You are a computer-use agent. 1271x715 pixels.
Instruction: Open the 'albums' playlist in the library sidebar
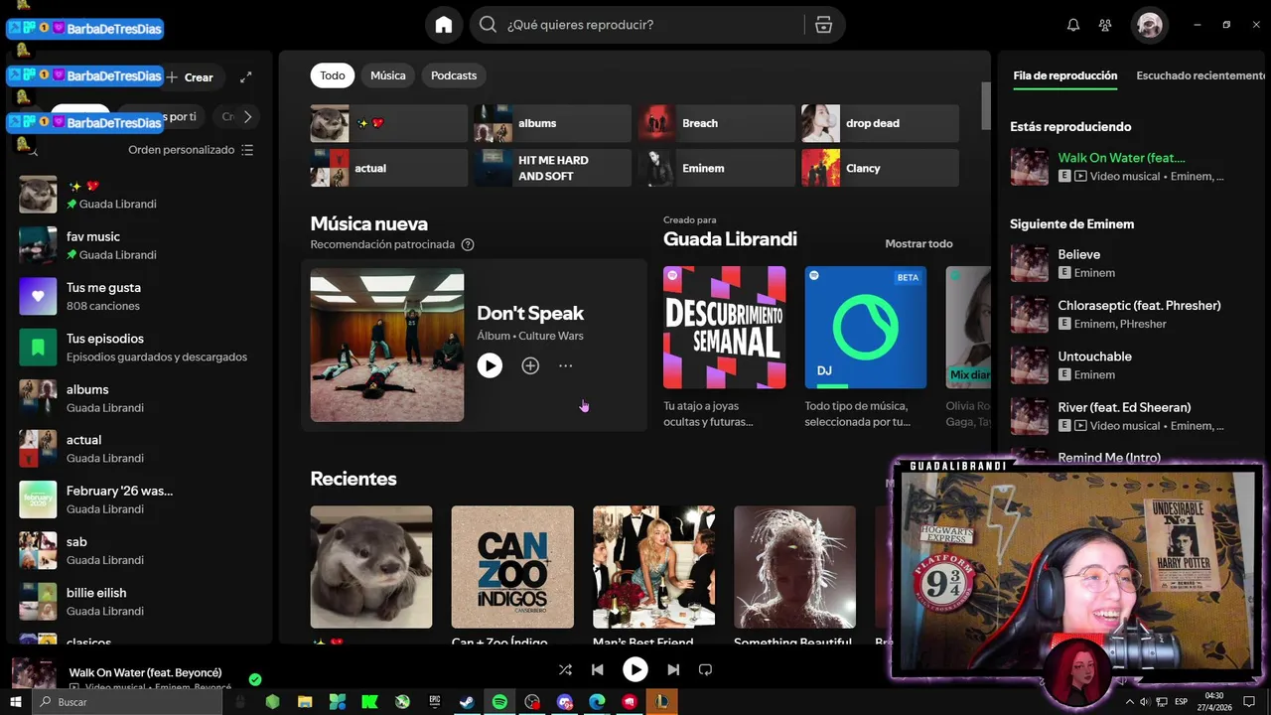coord(138,397)
